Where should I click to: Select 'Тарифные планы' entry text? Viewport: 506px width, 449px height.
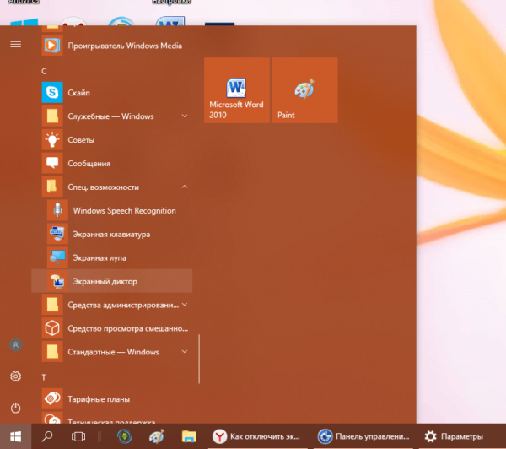[x=99, y=399]
